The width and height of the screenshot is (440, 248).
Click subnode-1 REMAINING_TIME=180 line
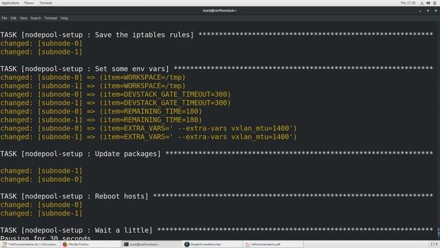(x=101, y=120)
